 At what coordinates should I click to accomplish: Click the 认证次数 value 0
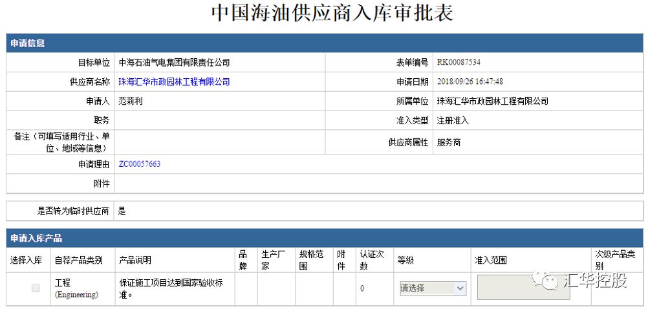point(362,288)
